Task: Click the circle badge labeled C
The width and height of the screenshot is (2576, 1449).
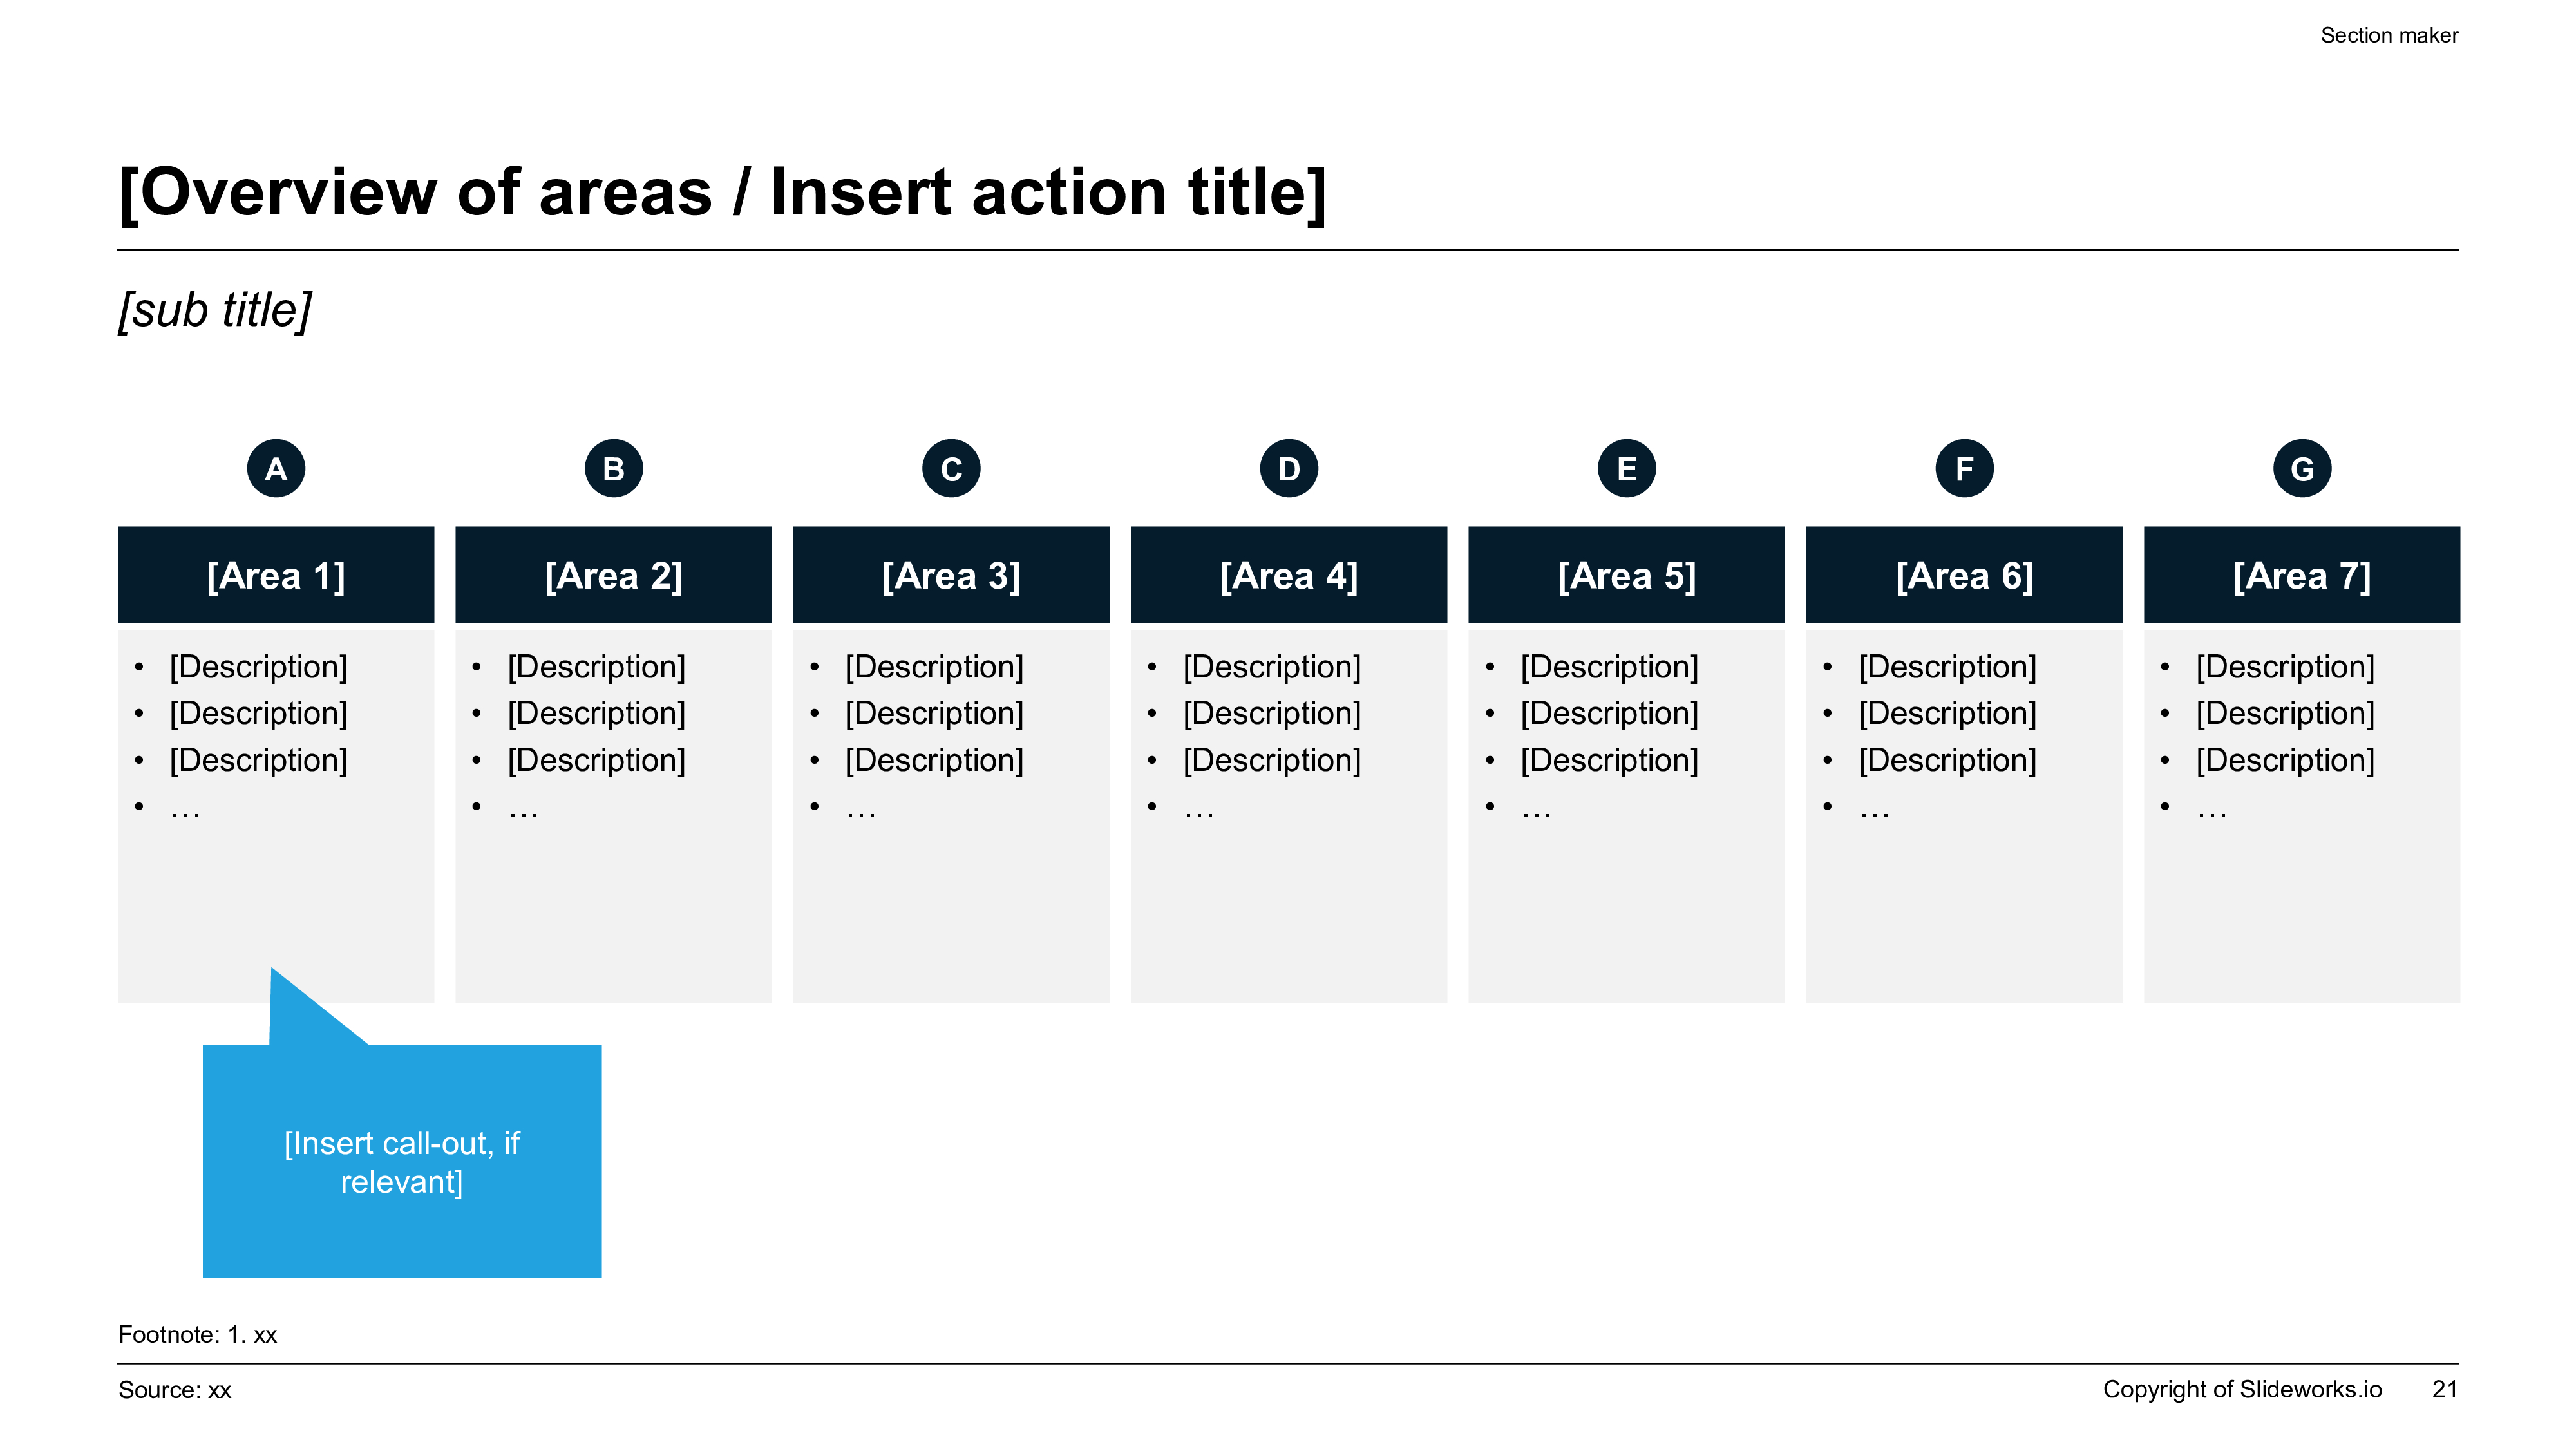Action: coord(951,468)
